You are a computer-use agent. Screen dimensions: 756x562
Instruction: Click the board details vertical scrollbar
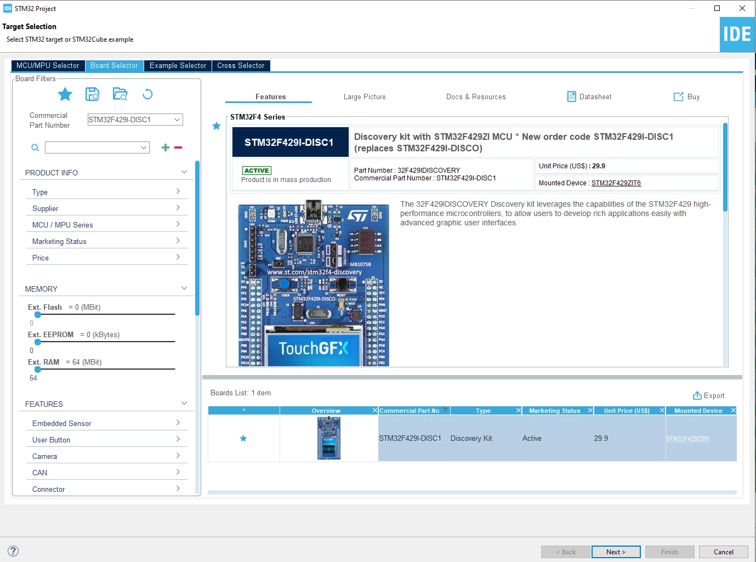pos(725,167)
